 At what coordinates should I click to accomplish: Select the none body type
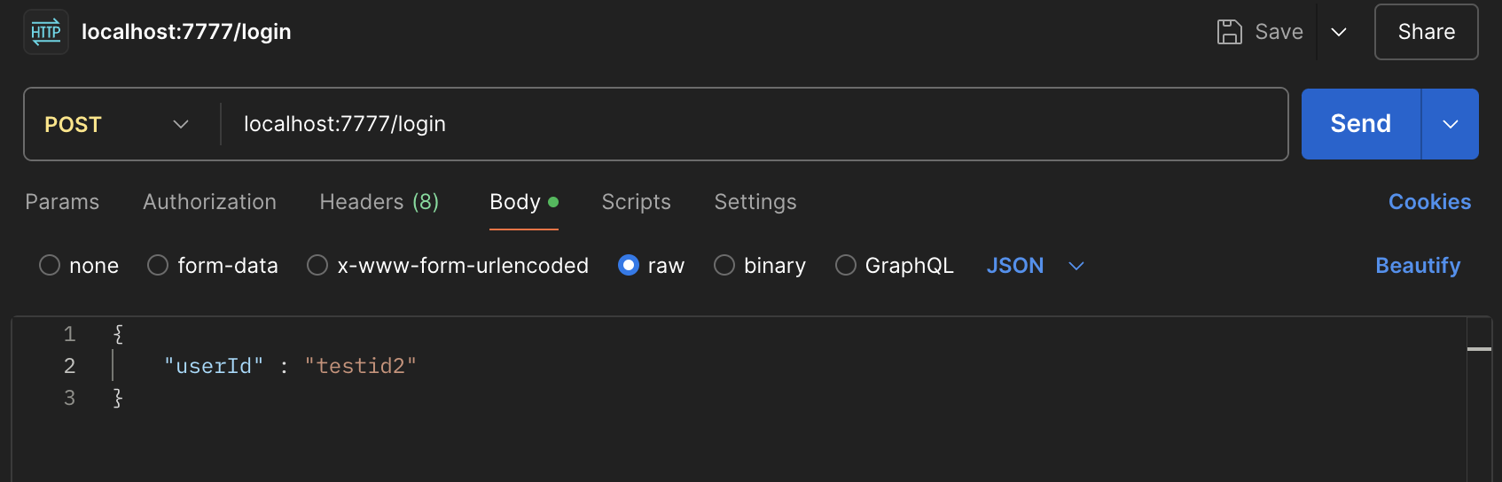(x=50, y=266)
